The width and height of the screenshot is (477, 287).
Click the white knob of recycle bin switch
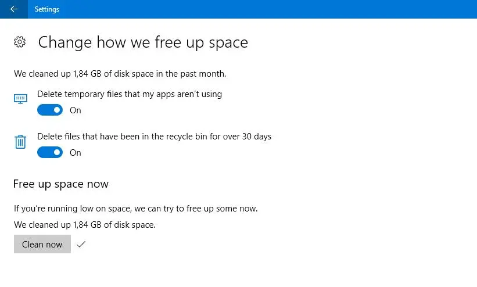(57, 152)
